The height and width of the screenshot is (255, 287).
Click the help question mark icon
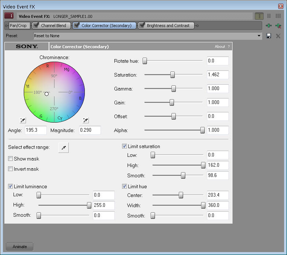click(x=229, y=47)
